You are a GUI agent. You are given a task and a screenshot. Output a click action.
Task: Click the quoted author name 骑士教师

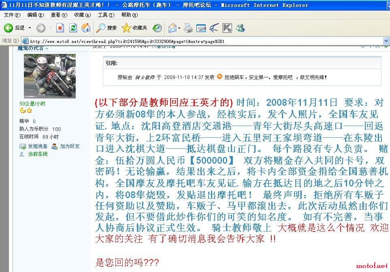(x=145, y=77)
